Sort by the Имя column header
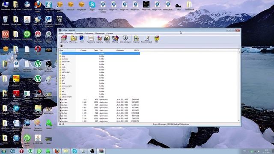Image resolution: width=274 pixels, height=154 pixels. tap(67, 50)
